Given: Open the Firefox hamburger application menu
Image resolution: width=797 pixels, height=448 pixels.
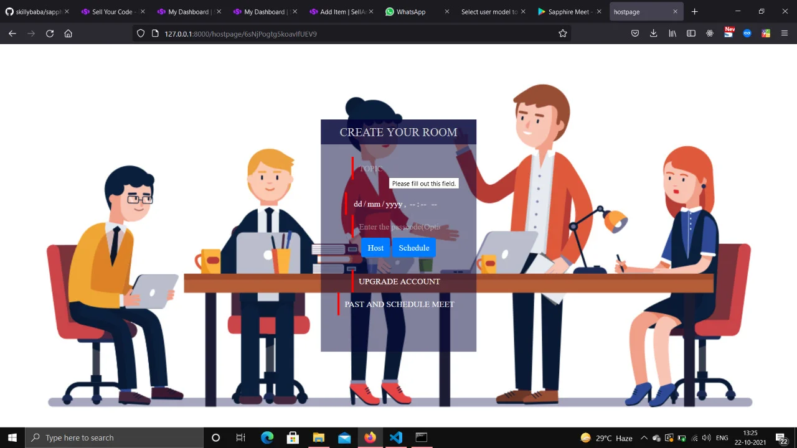Looking at the screenshot, I should pyautogui.click(x=785, y=34).
